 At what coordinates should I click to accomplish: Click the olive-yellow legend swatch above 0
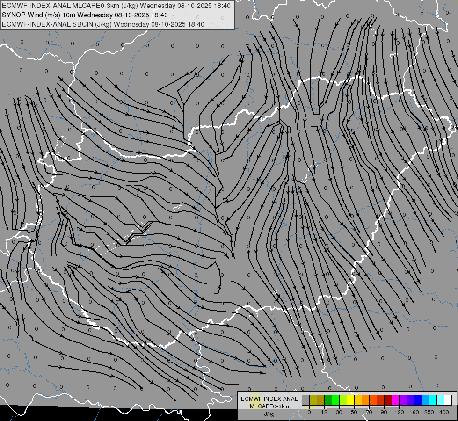point(313,400)
